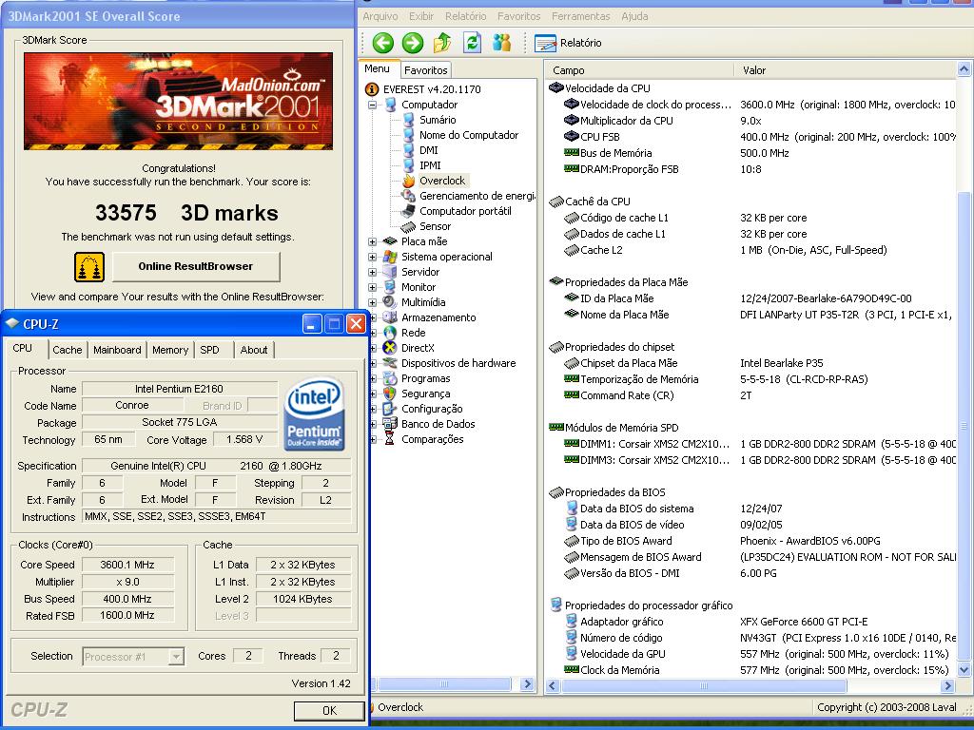Viewport: 974px width, 730px height.
Task: Click the OK button in CPU-Z
Action: tap(329, 711)
